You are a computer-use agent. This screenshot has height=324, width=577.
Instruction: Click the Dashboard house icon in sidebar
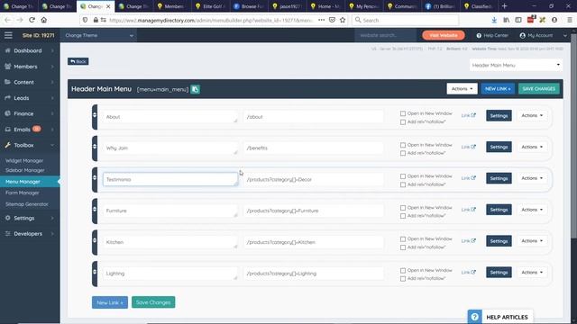[7, 50]
